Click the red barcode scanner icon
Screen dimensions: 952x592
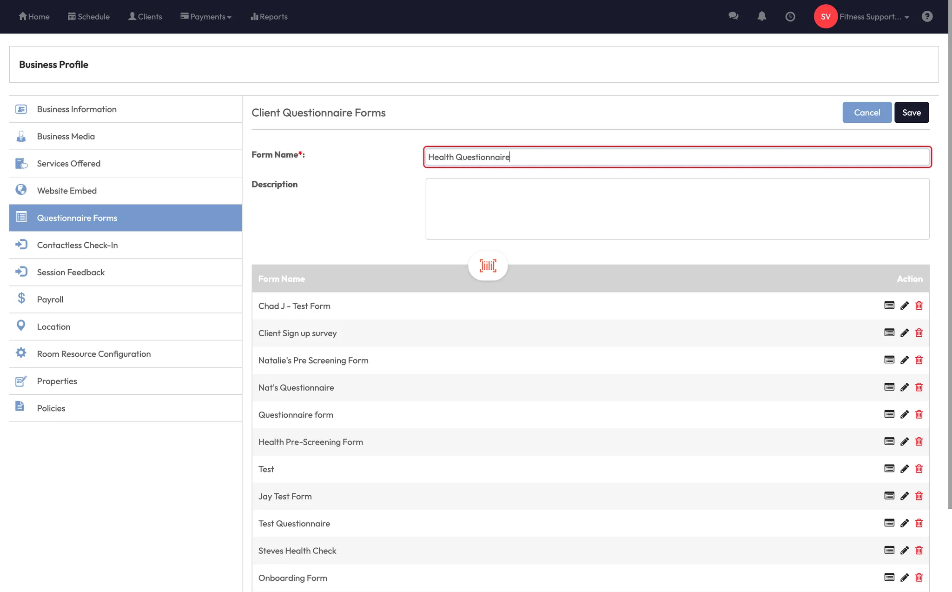[x=488, y=266]
